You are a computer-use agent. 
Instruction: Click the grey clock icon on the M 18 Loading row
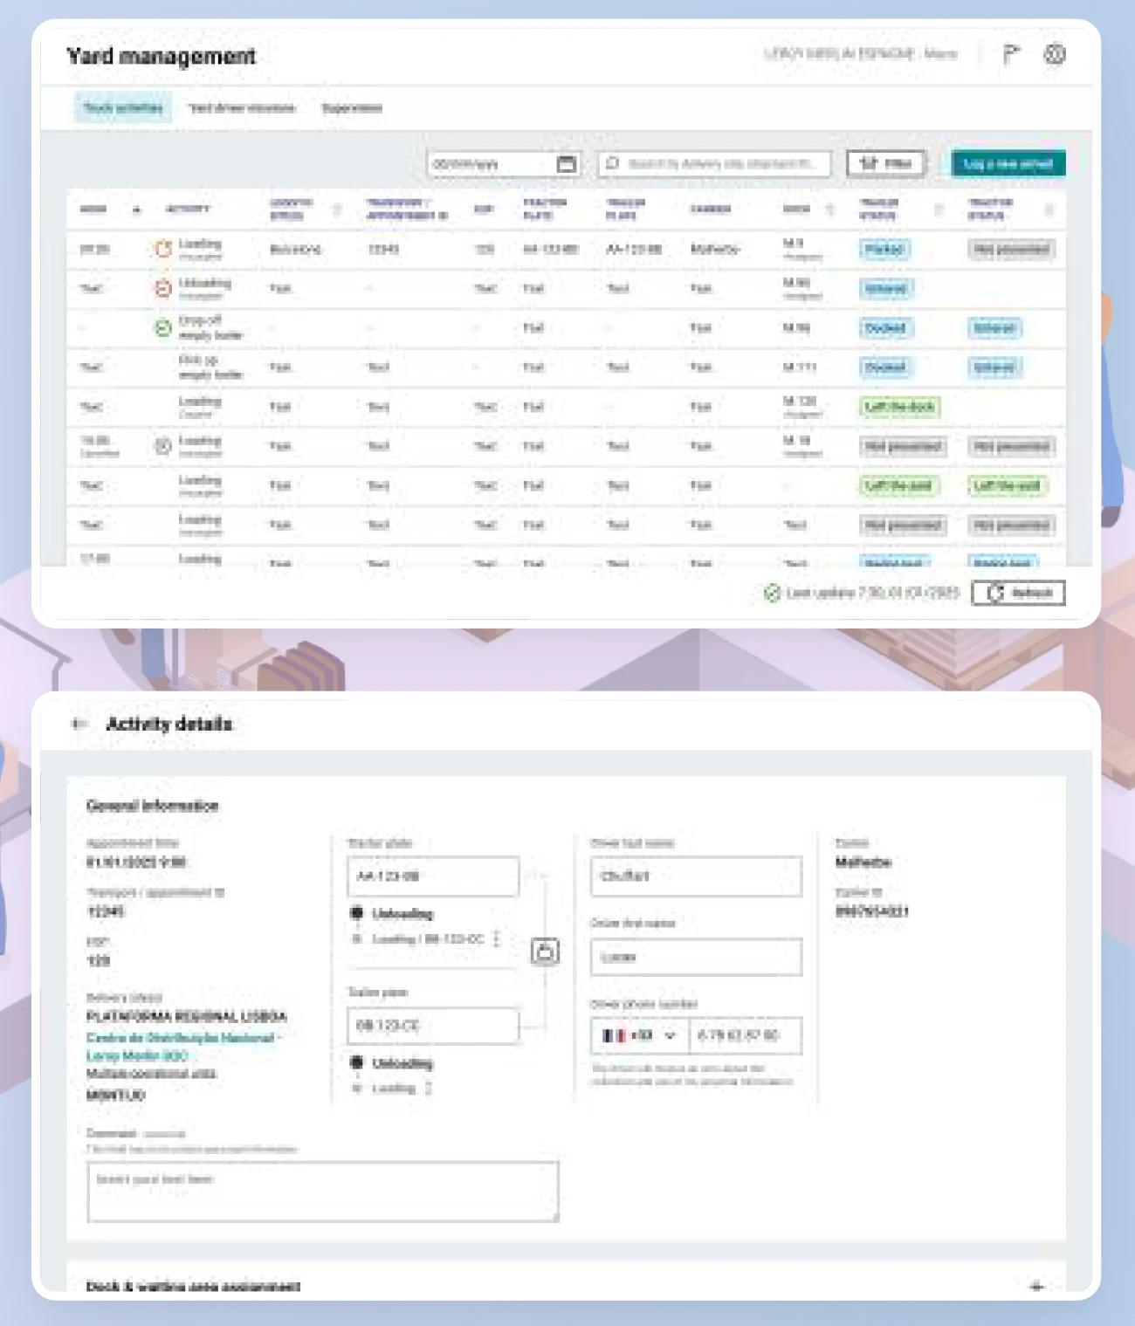163,446
